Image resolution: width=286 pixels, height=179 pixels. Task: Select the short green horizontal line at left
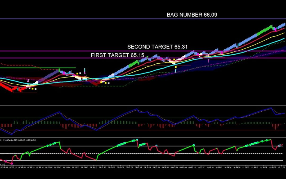click(37, 68)
